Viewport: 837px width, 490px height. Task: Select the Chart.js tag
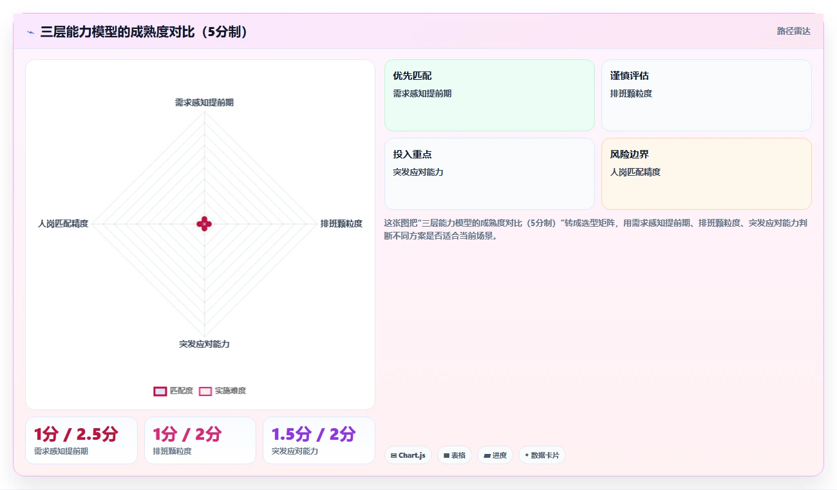(408, 455)
